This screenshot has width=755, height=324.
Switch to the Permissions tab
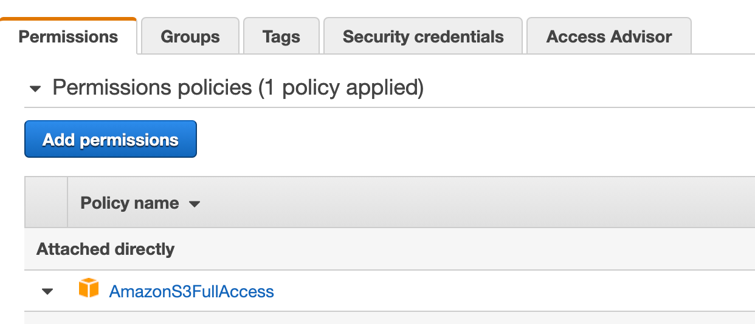pos(68,36)
